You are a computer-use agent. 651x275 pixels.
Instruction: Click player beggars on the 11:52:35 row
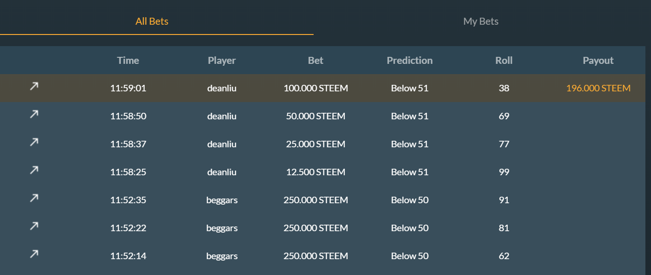point(222,200)
